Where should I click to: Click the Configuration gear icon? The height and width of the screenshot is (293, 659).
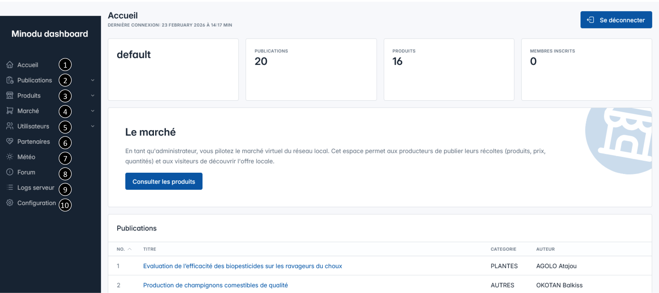(10, 203)
